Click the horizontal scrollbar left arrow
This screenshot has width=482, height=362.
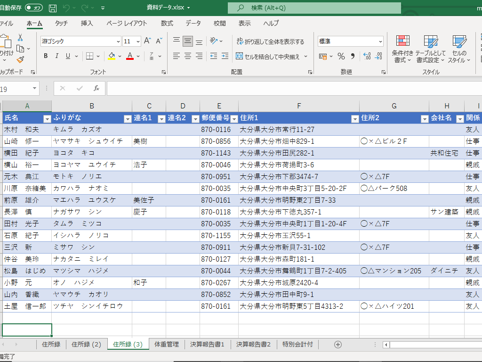tap(386, 345)
